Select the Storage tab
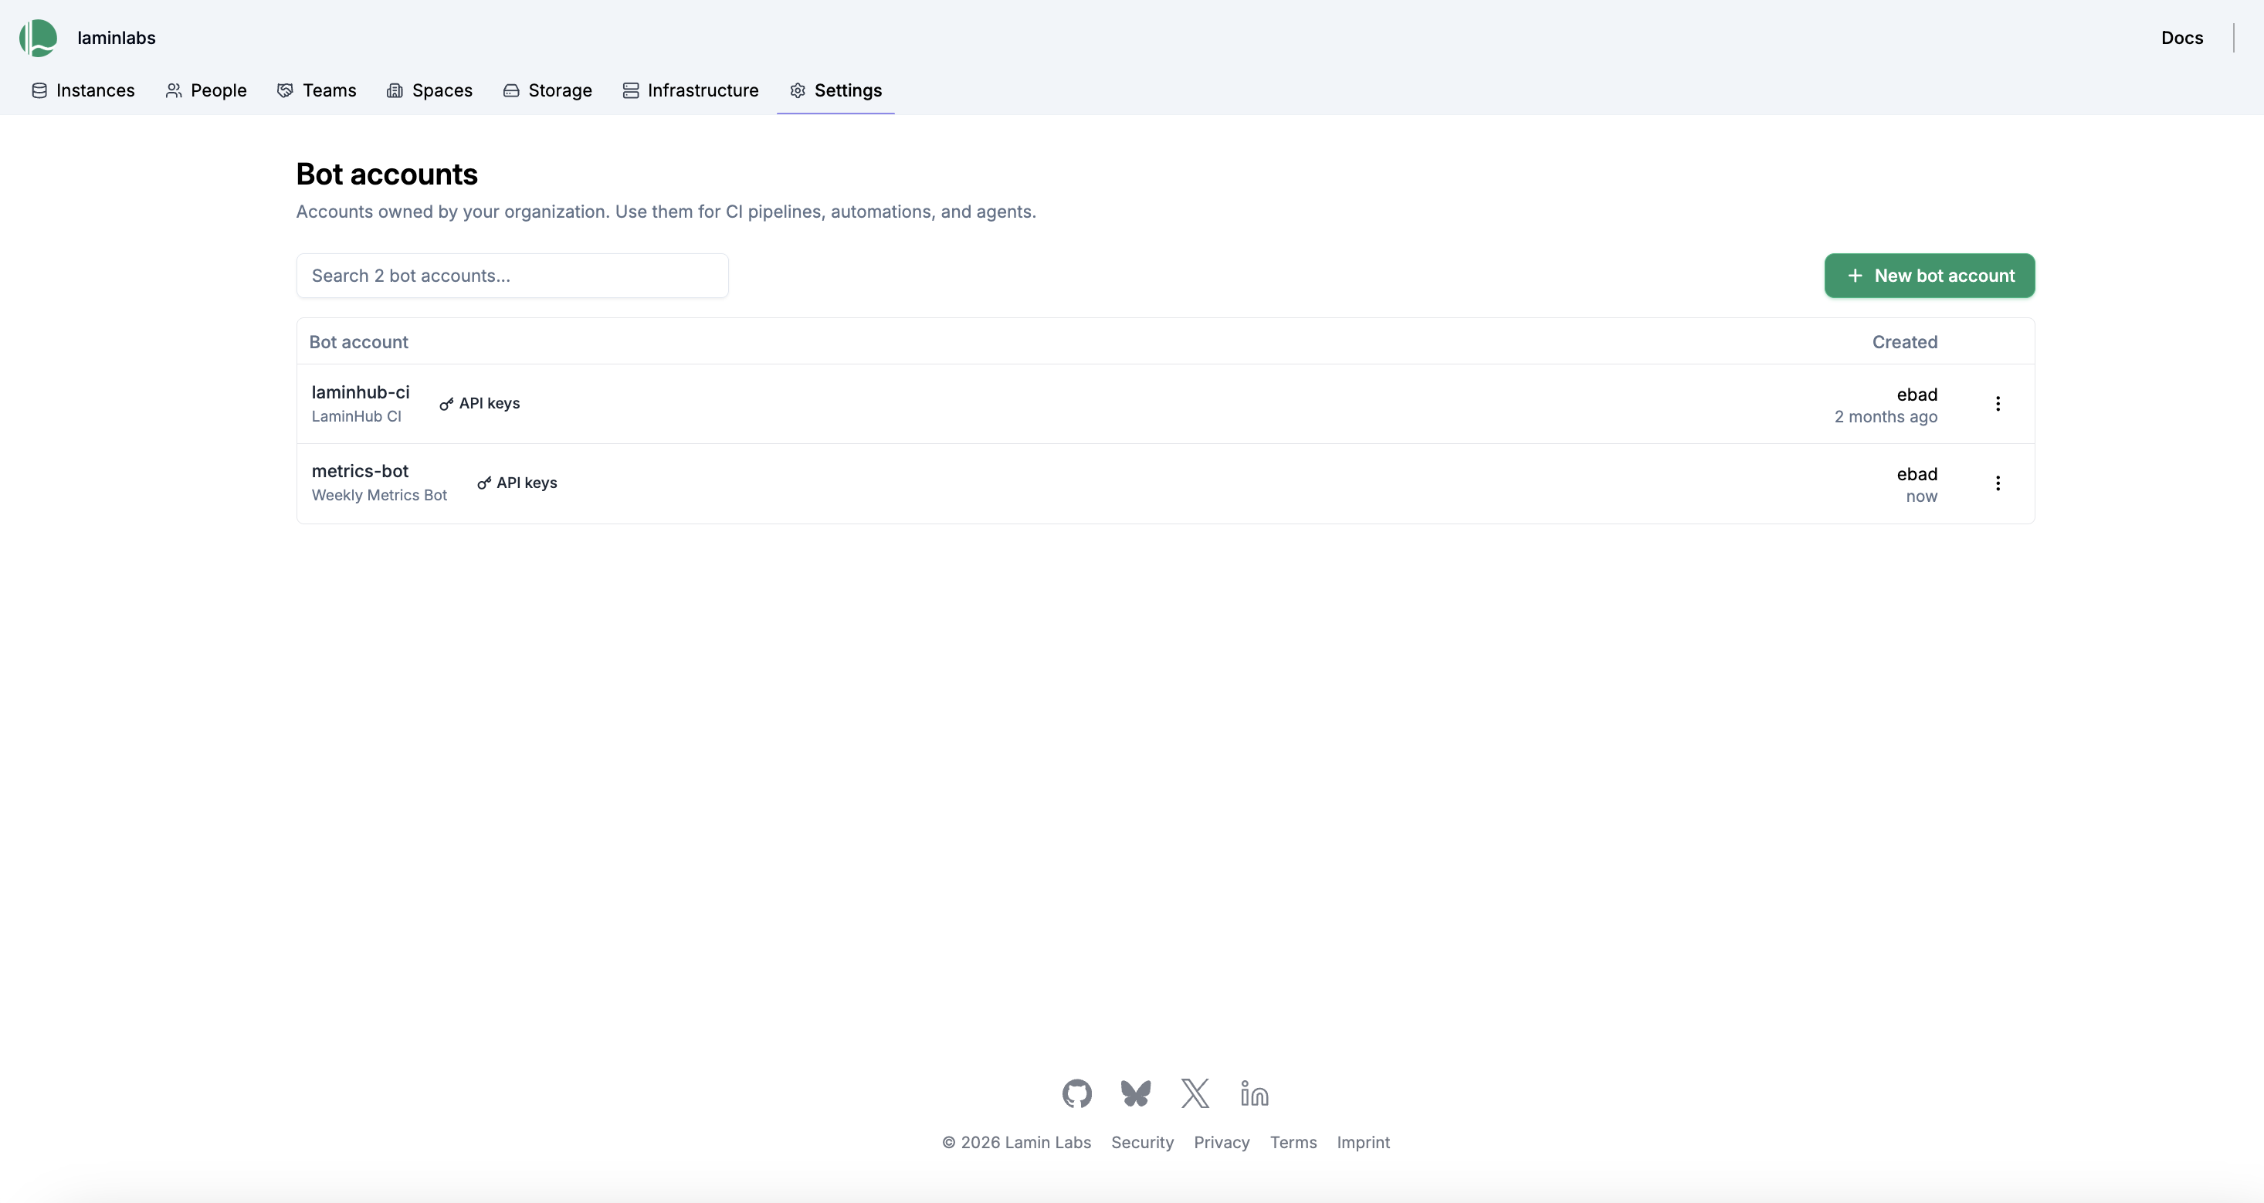The height and width of the screenshot is (1203, 2264). (x=547, y=90)
